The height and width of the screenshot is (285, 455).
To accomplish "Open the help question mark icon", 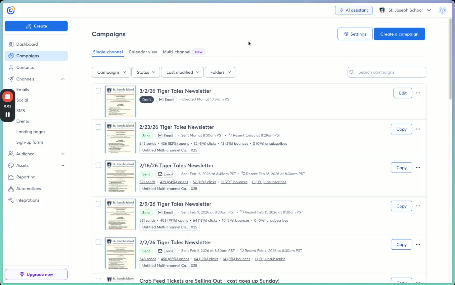I will click(x=442, y=10).
